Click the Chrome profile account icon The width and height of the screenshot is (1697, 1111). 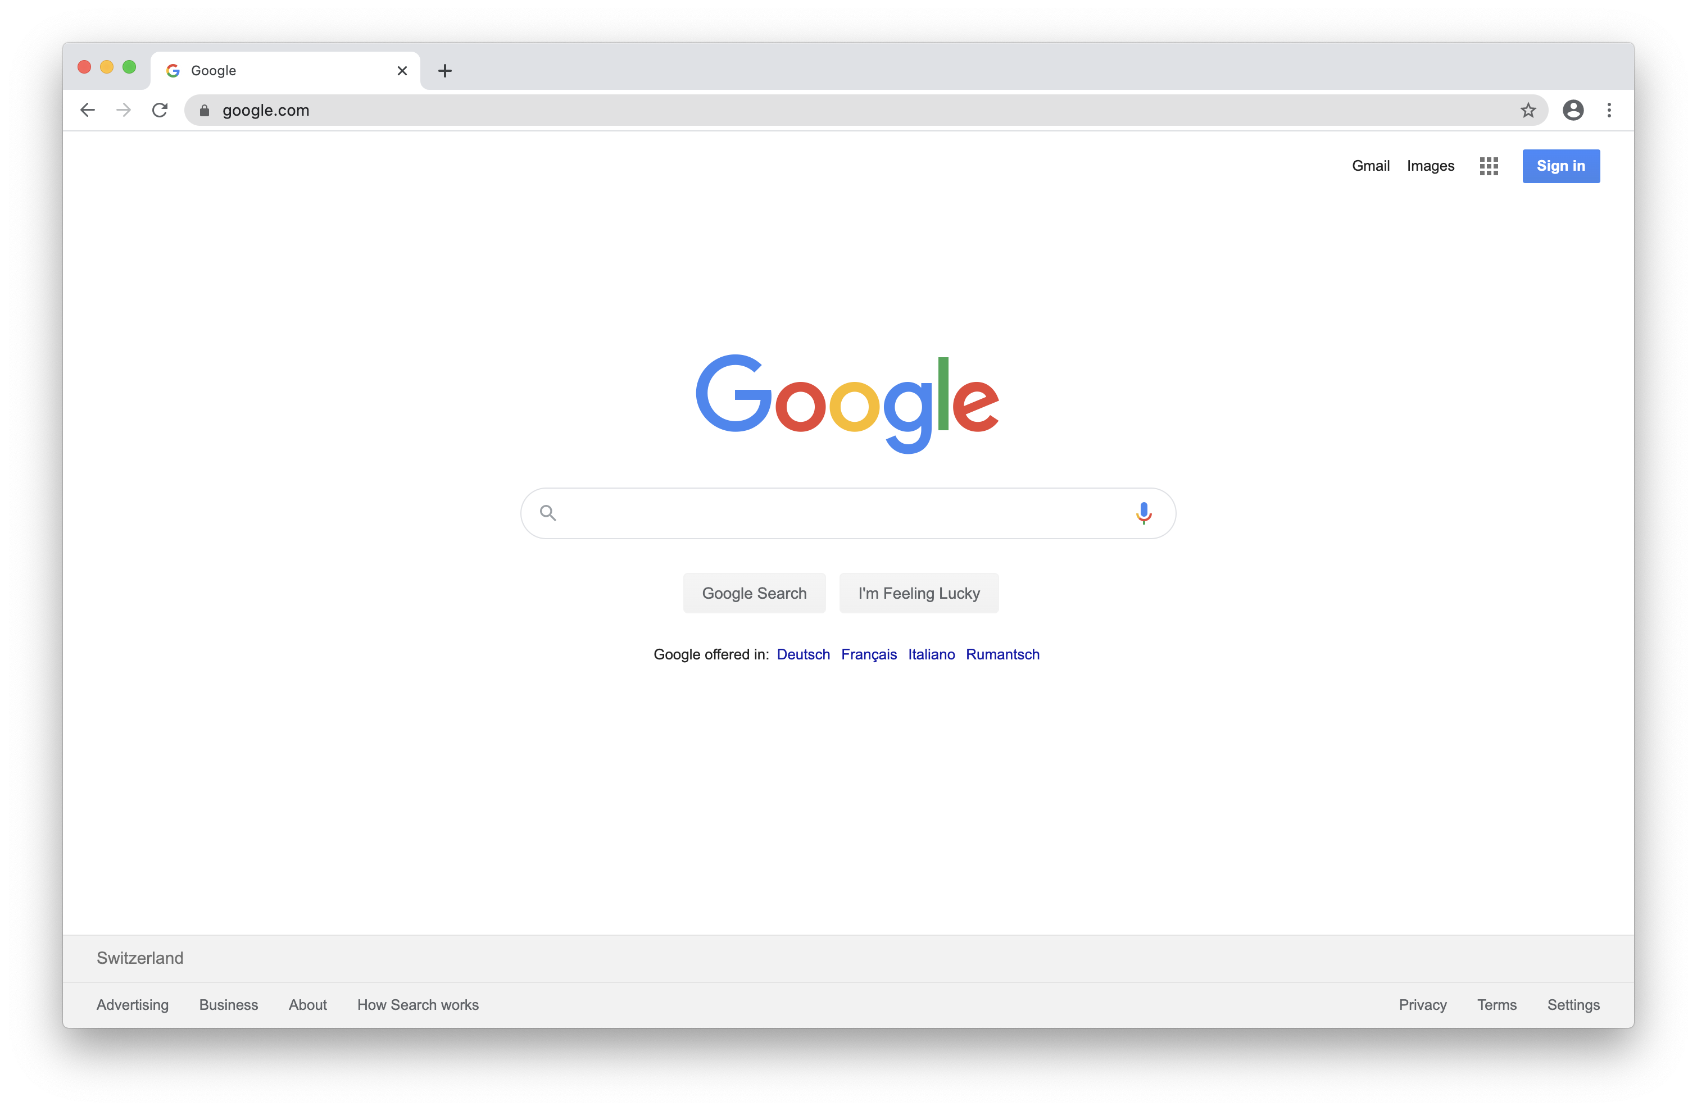1573,109
